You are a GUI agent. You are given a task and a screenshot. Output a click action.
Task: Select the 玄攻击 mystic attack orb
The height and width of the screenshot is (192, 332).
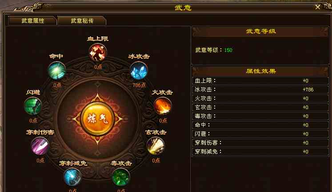pos(156,146)
